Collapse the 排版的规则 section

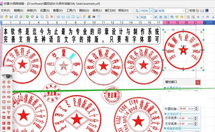tap(165, 128)
